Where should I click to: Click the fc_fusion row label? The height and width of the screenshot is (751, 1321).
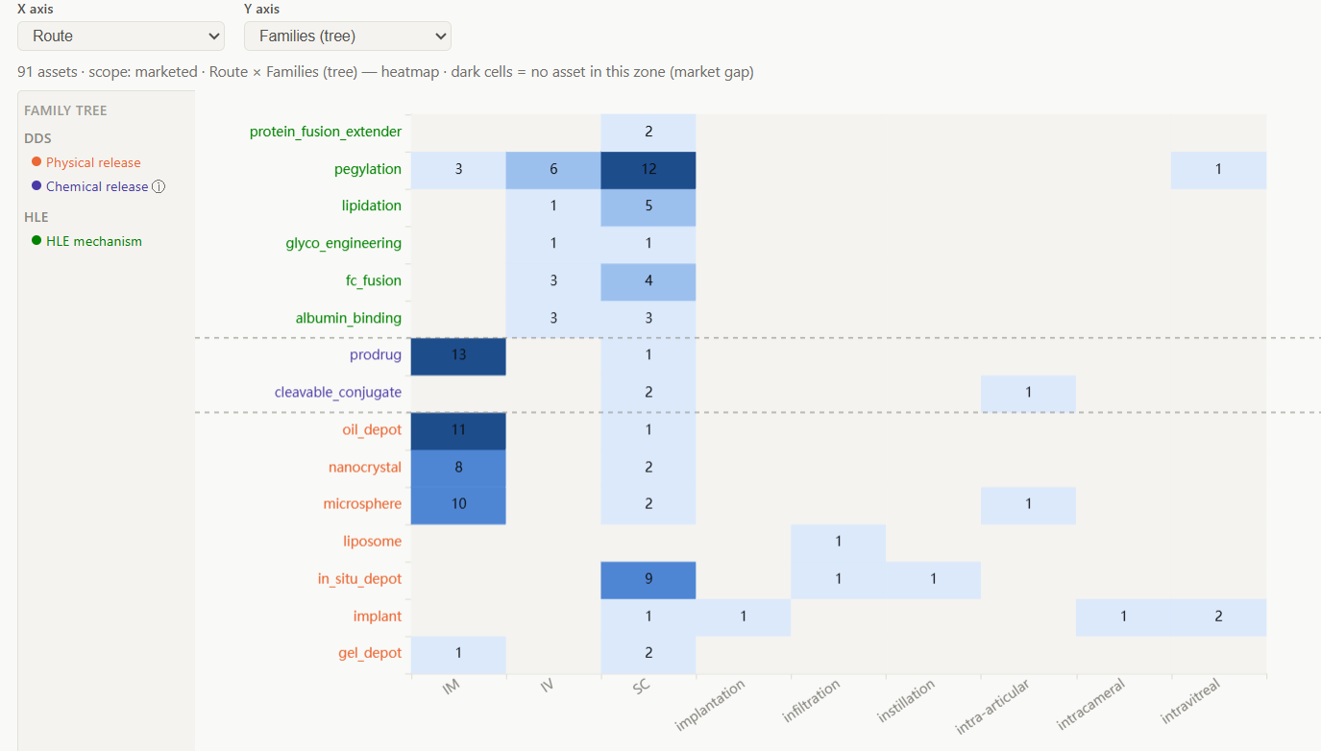373,281
